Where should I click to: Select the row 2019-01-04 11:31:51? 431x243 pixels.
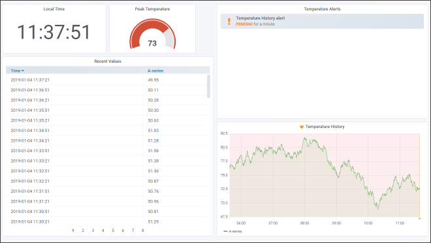(106, 191)
